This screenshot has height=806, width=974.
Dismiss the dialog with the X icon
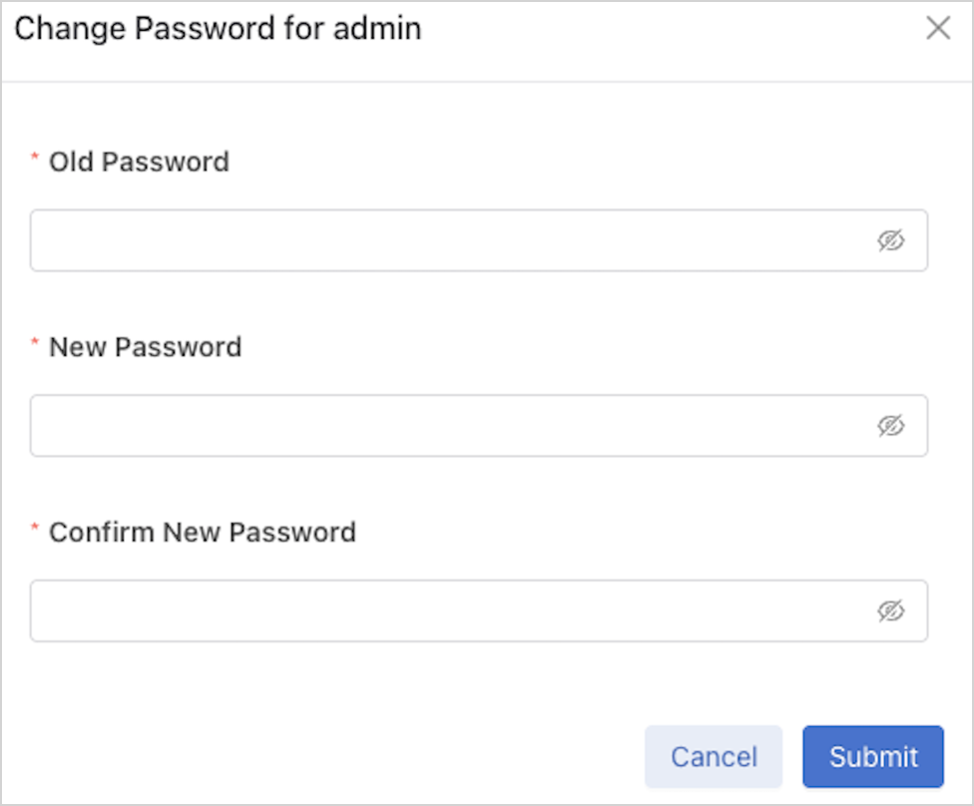[x=938, y=29]
